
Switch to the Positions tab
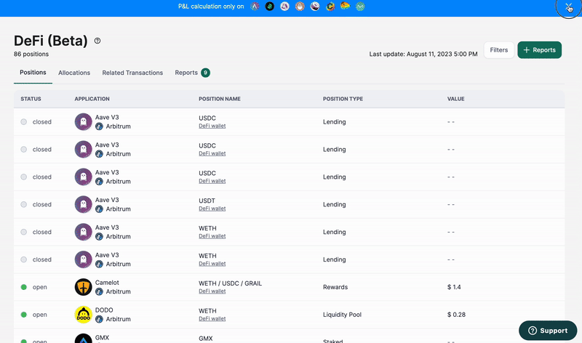pyautogui.click(x=33, y=73)
